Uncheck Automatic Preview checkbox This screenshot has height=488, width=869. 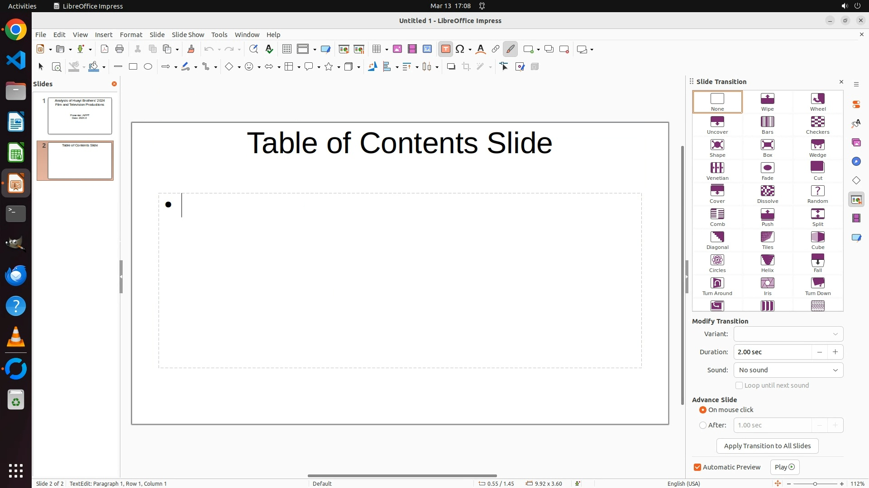[x=697, y=467]
